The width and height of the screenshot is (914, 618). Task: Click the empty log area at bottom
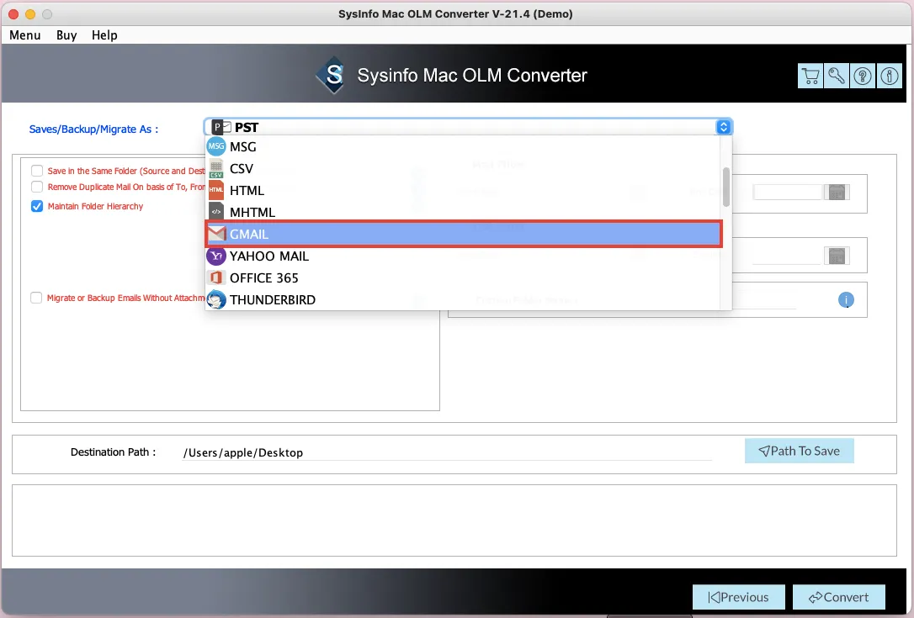tap(454, 520)
